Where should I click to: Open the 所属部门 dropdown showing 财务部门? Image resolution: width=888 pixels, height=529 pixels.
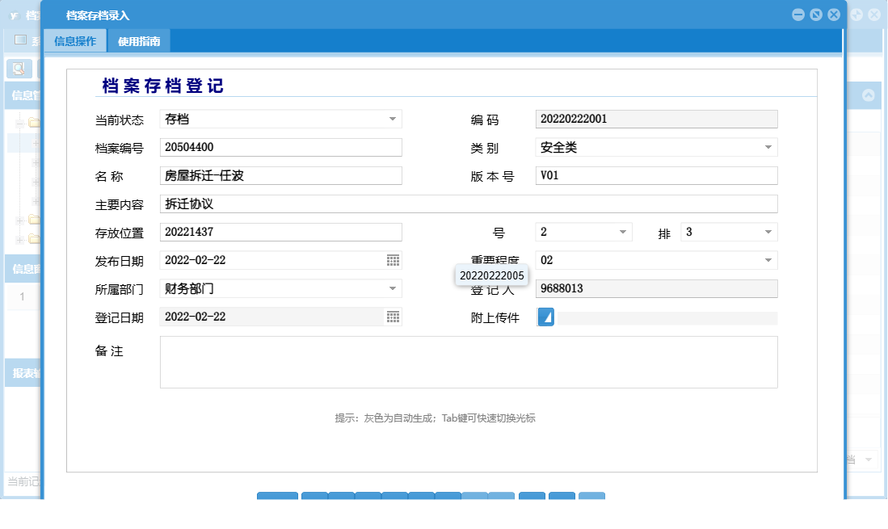tap(393, 288)
